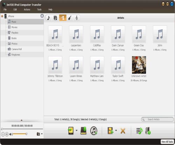Collapse the iPhone device tree node
Viewport: 175px width, 145px height.
(x=2, y=16)
